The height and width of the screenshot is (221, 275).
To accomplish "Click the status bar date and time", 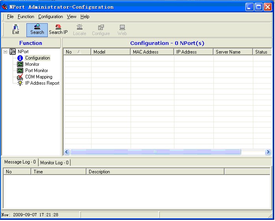I will coord(30,215).
